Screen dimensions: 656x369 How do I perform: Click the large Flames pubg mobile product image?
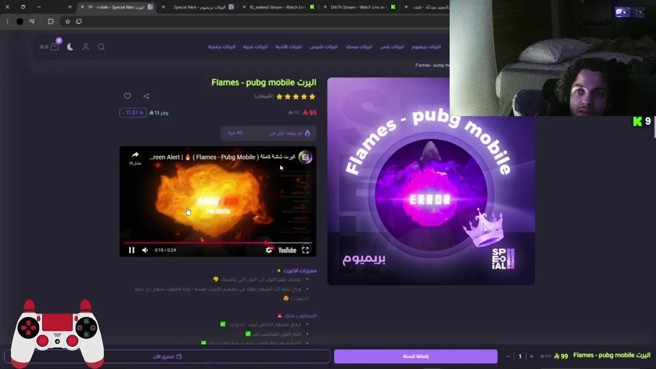coord(431,181)
